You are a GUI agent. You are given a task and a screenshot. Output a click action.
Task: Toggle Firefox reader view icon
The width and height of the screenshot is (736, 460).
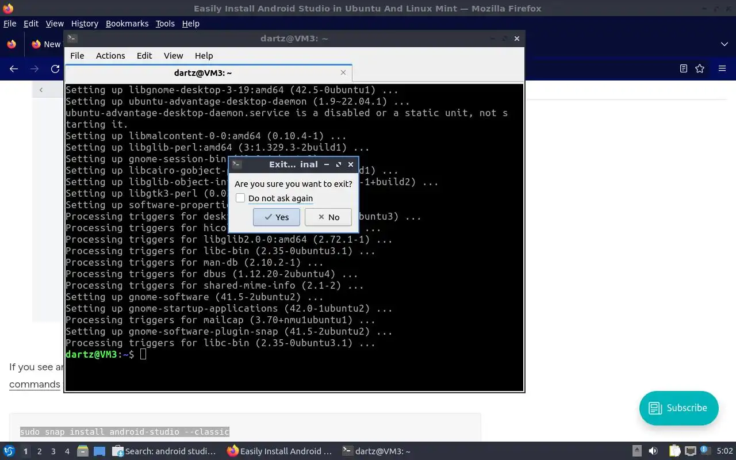(683, 68)
